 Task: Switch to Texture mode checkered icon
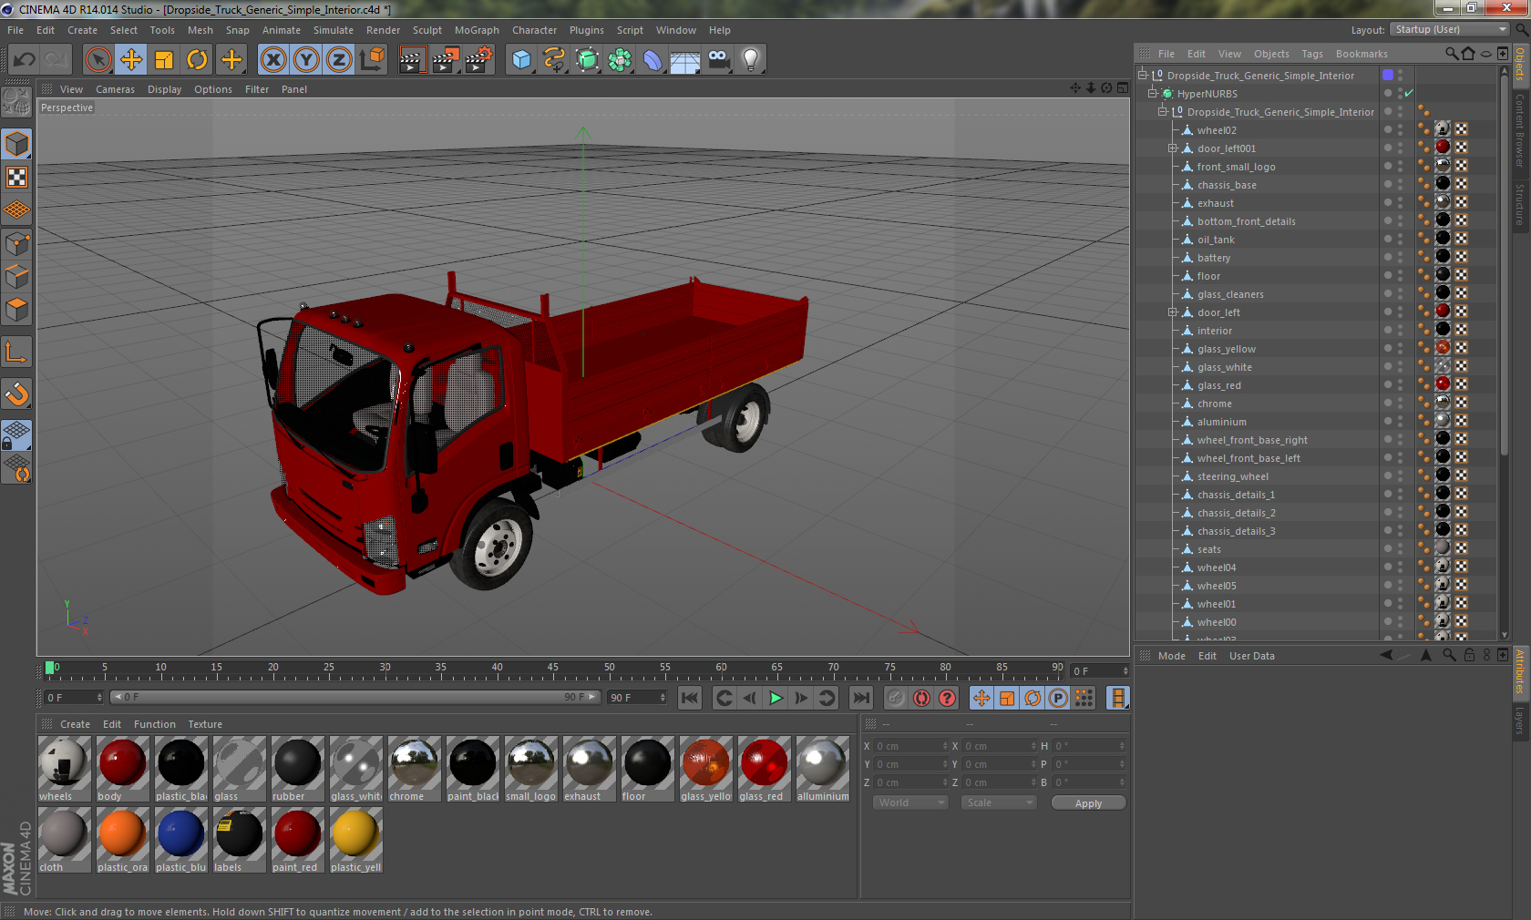(x=17, y=177)
